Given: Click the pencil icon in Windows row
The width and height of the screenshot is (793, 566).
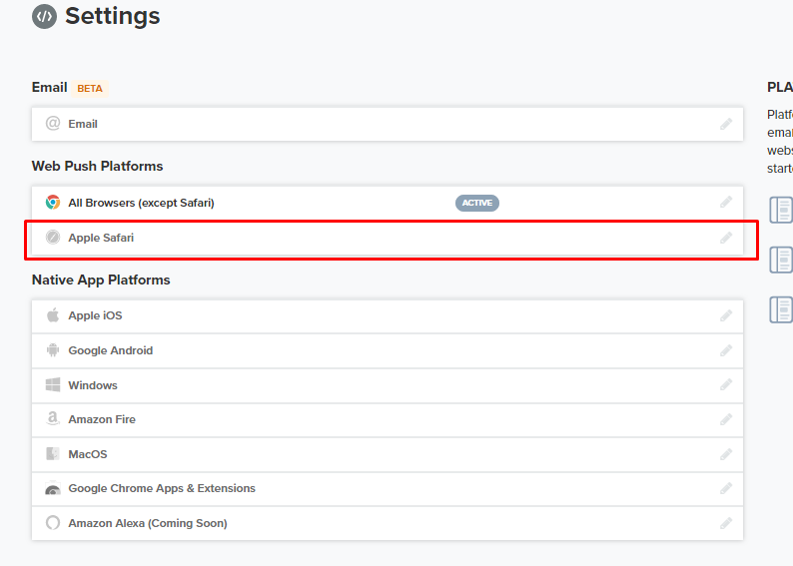Looking at the screenshot, I should (726, 385).
